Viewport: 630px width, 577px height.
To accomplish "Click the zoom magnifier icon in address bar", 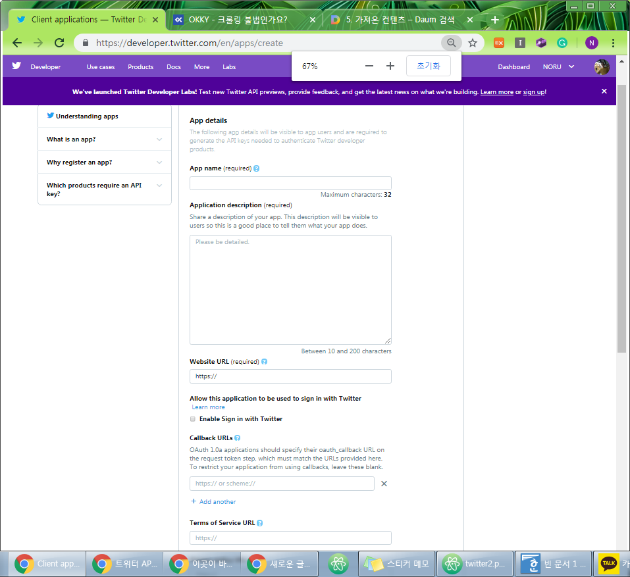I will pyautogui.click(x=451, y=43).
